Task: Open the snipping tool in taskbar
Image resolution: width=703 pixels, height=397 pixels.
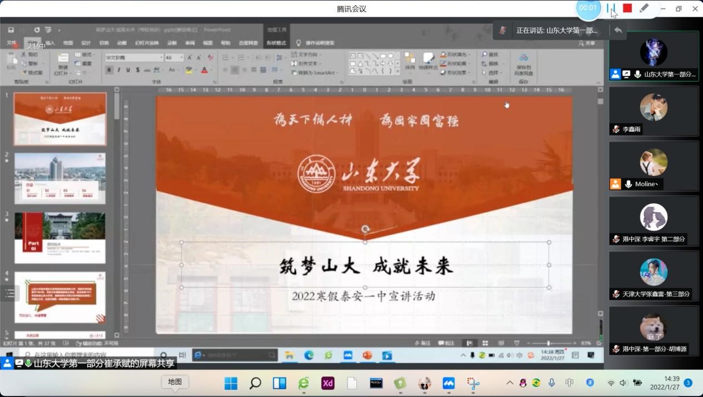Action: pos(473,383)
